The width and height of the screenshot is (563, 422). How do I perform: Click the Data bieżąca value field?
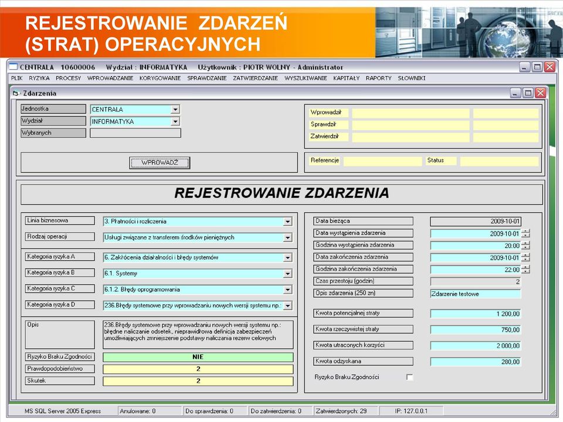pos(476,222)
